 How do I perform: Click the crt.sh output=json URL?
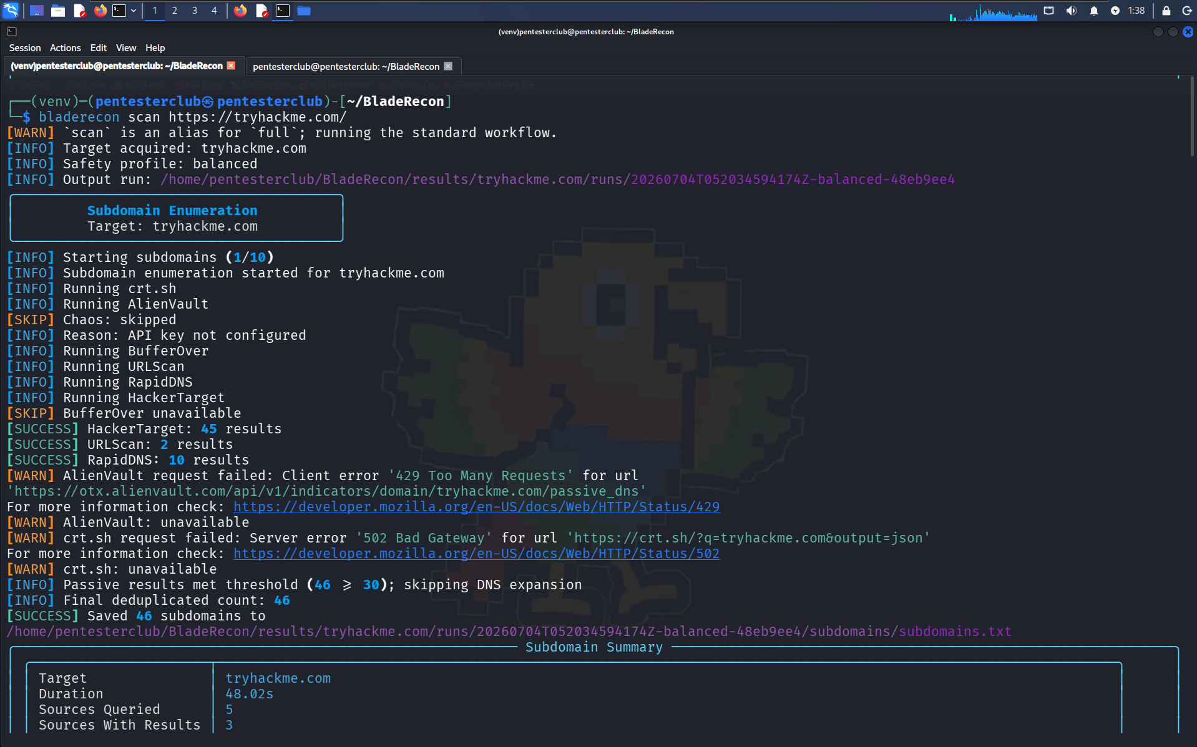pyautogui.click(x=748, y=538)
